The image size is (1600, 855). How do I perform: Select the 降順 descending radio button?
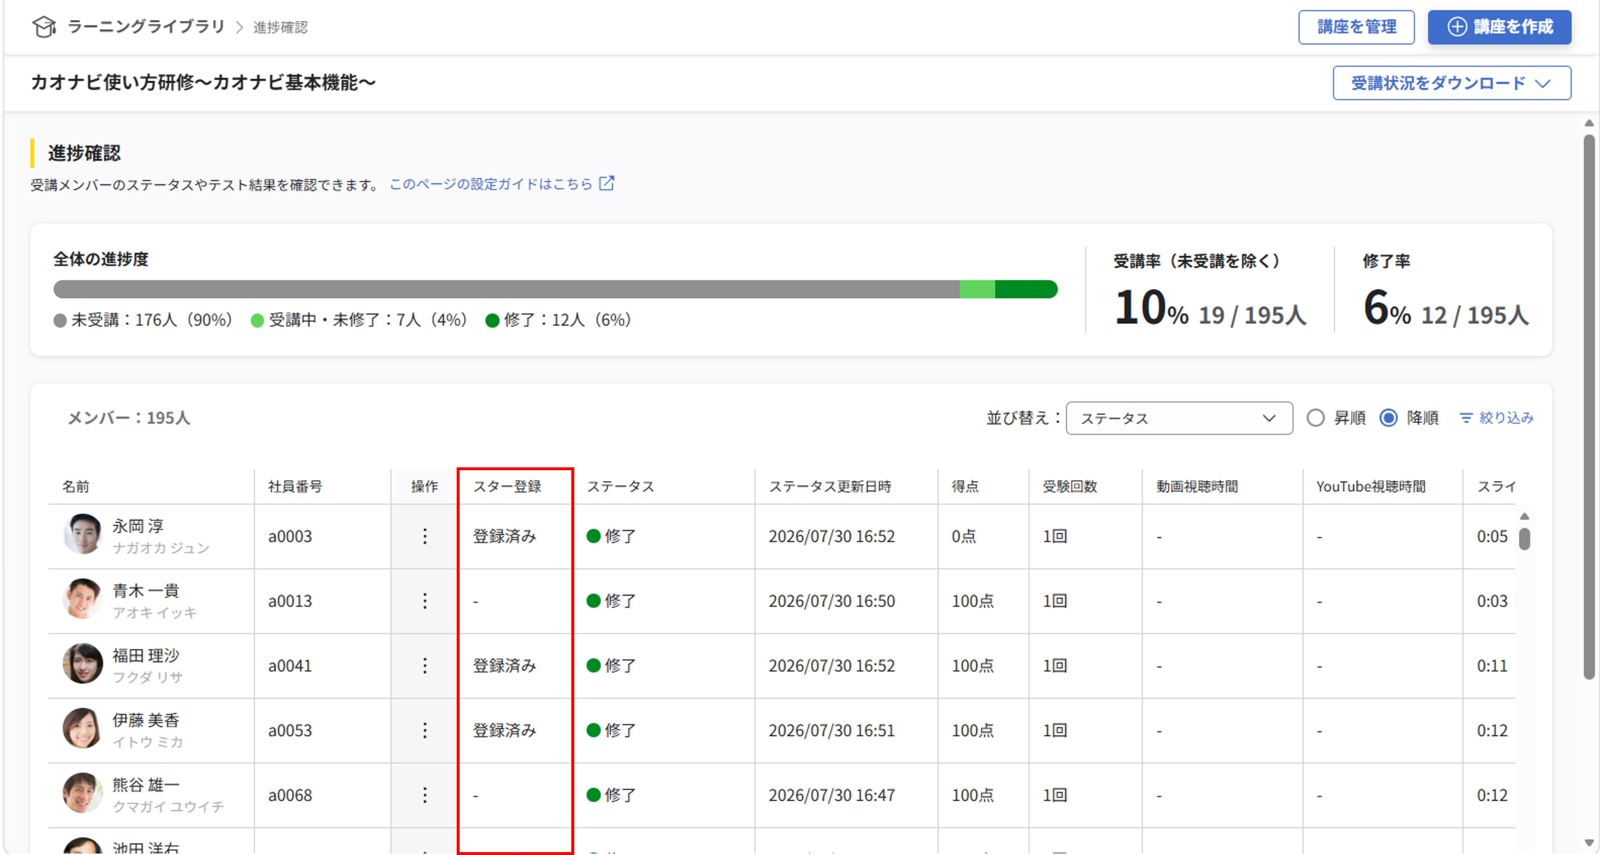[1389, 417]
